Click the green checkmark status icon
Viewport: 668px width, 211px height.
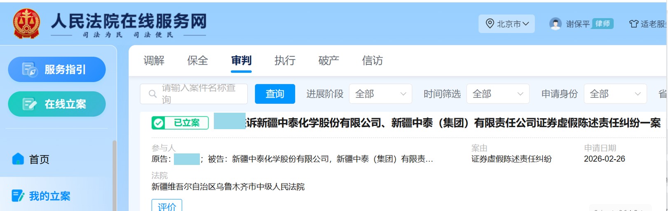tap(158, 123)
